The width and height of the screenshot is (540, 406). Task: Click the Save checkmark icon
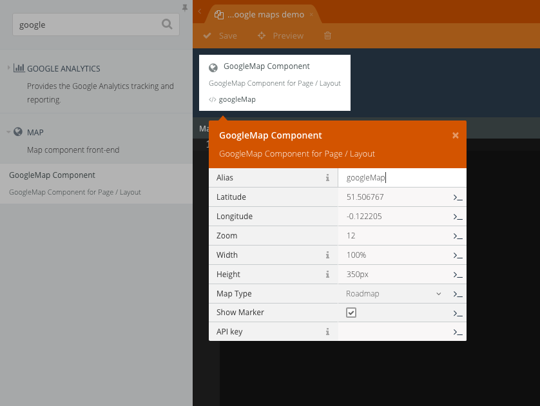pos(207,35)
